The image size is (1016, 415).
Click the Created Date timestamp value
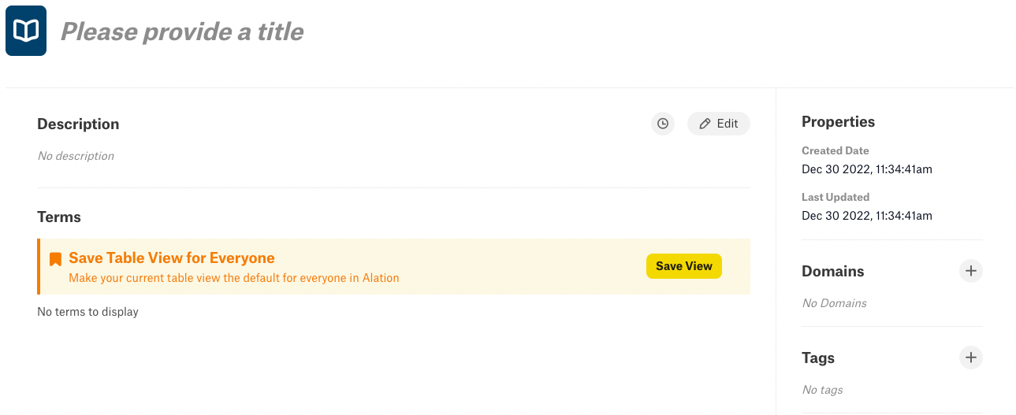point(867,169)
